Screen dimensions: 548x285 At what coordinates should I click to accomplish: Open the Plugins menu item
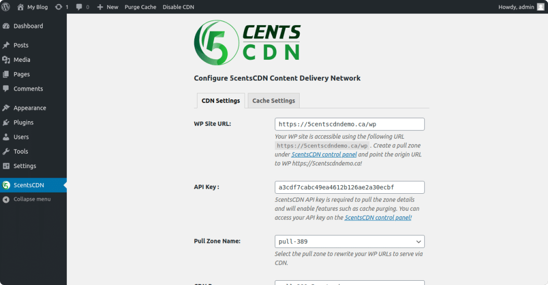(33, 123)
